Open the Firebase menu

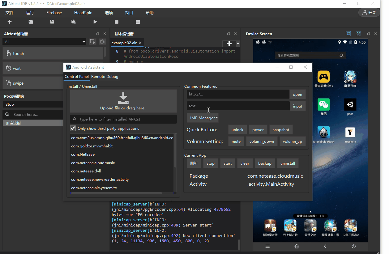tap(54, 13)
